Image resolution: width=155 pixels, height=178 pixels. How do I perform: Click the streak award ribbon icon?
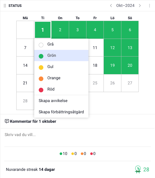(x=138, y=169)
